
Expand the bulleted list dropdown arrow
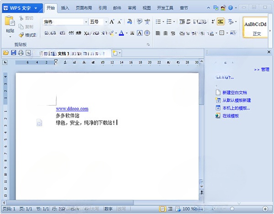click(x=163, y=21)
